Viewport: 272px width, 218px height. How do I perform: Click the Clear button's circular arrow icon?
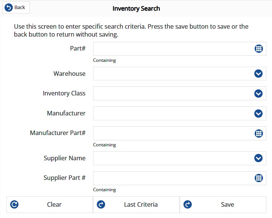click(15, 204)
